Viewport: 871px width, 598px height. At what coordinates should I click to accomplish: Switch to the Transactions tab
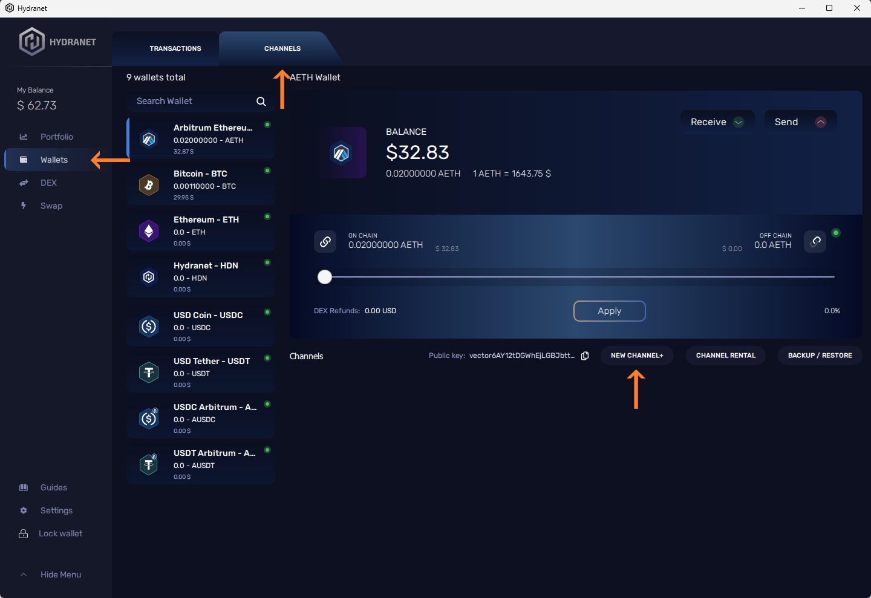(175, 48)
